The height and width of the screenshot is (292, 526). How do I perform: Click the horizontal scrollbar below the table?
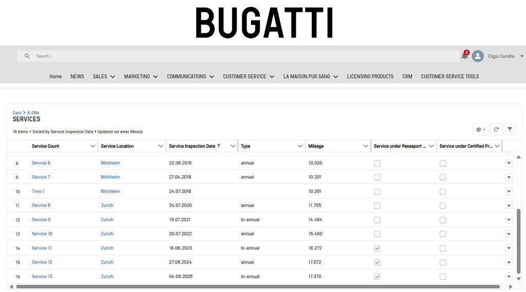click(258, 287)
